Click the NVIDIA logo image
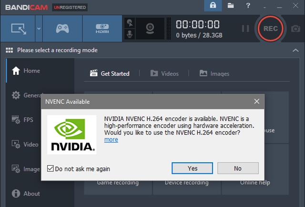This screenshot has height=207, width=305. tap(72, 135)
